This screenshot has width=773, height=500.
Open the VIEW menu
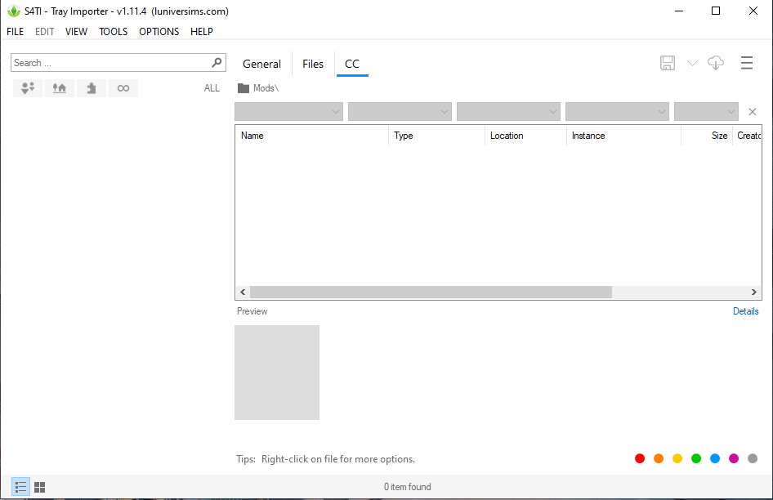(x=76, y=32)
